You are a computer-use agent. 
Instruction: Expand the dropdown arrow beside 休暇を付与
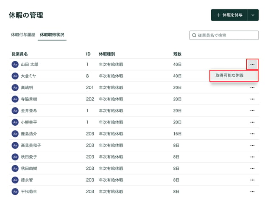coord(253,15)
